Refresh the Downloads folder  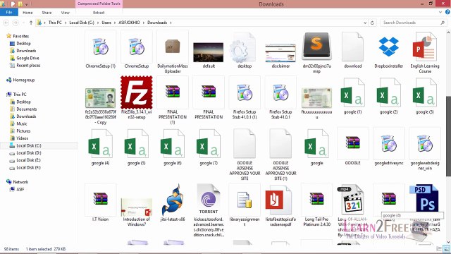(373, 23)
